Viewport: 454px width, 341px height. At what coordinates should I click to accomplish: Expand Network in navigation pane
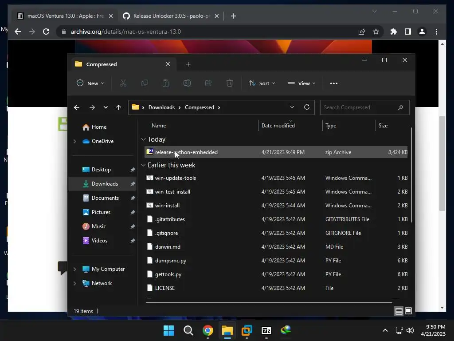[74, 283]
